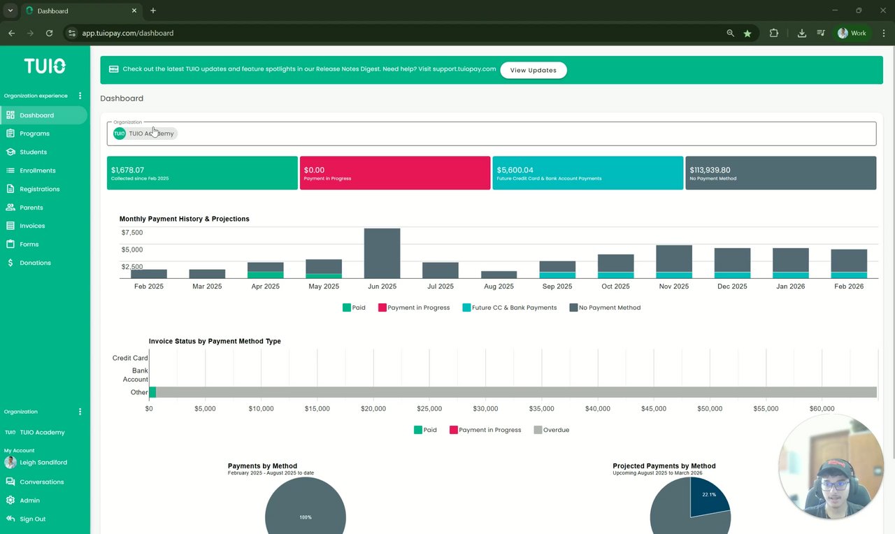
Task: Click the site information icon in address bar
Action: [x=71, y=33]
